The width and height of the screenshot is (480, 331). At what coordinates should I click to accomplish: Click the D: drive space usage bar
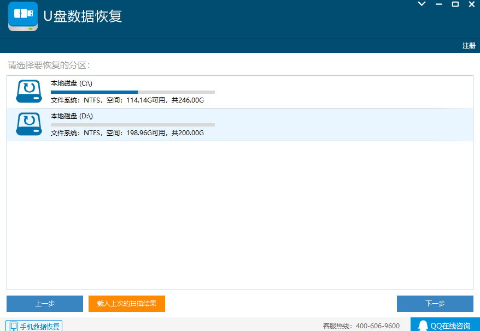132,125
